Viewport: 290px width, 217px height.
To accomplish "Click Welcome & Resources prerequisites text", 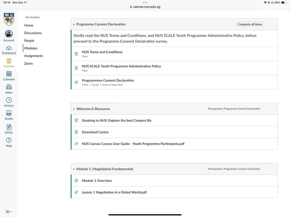I will (234, 109).
